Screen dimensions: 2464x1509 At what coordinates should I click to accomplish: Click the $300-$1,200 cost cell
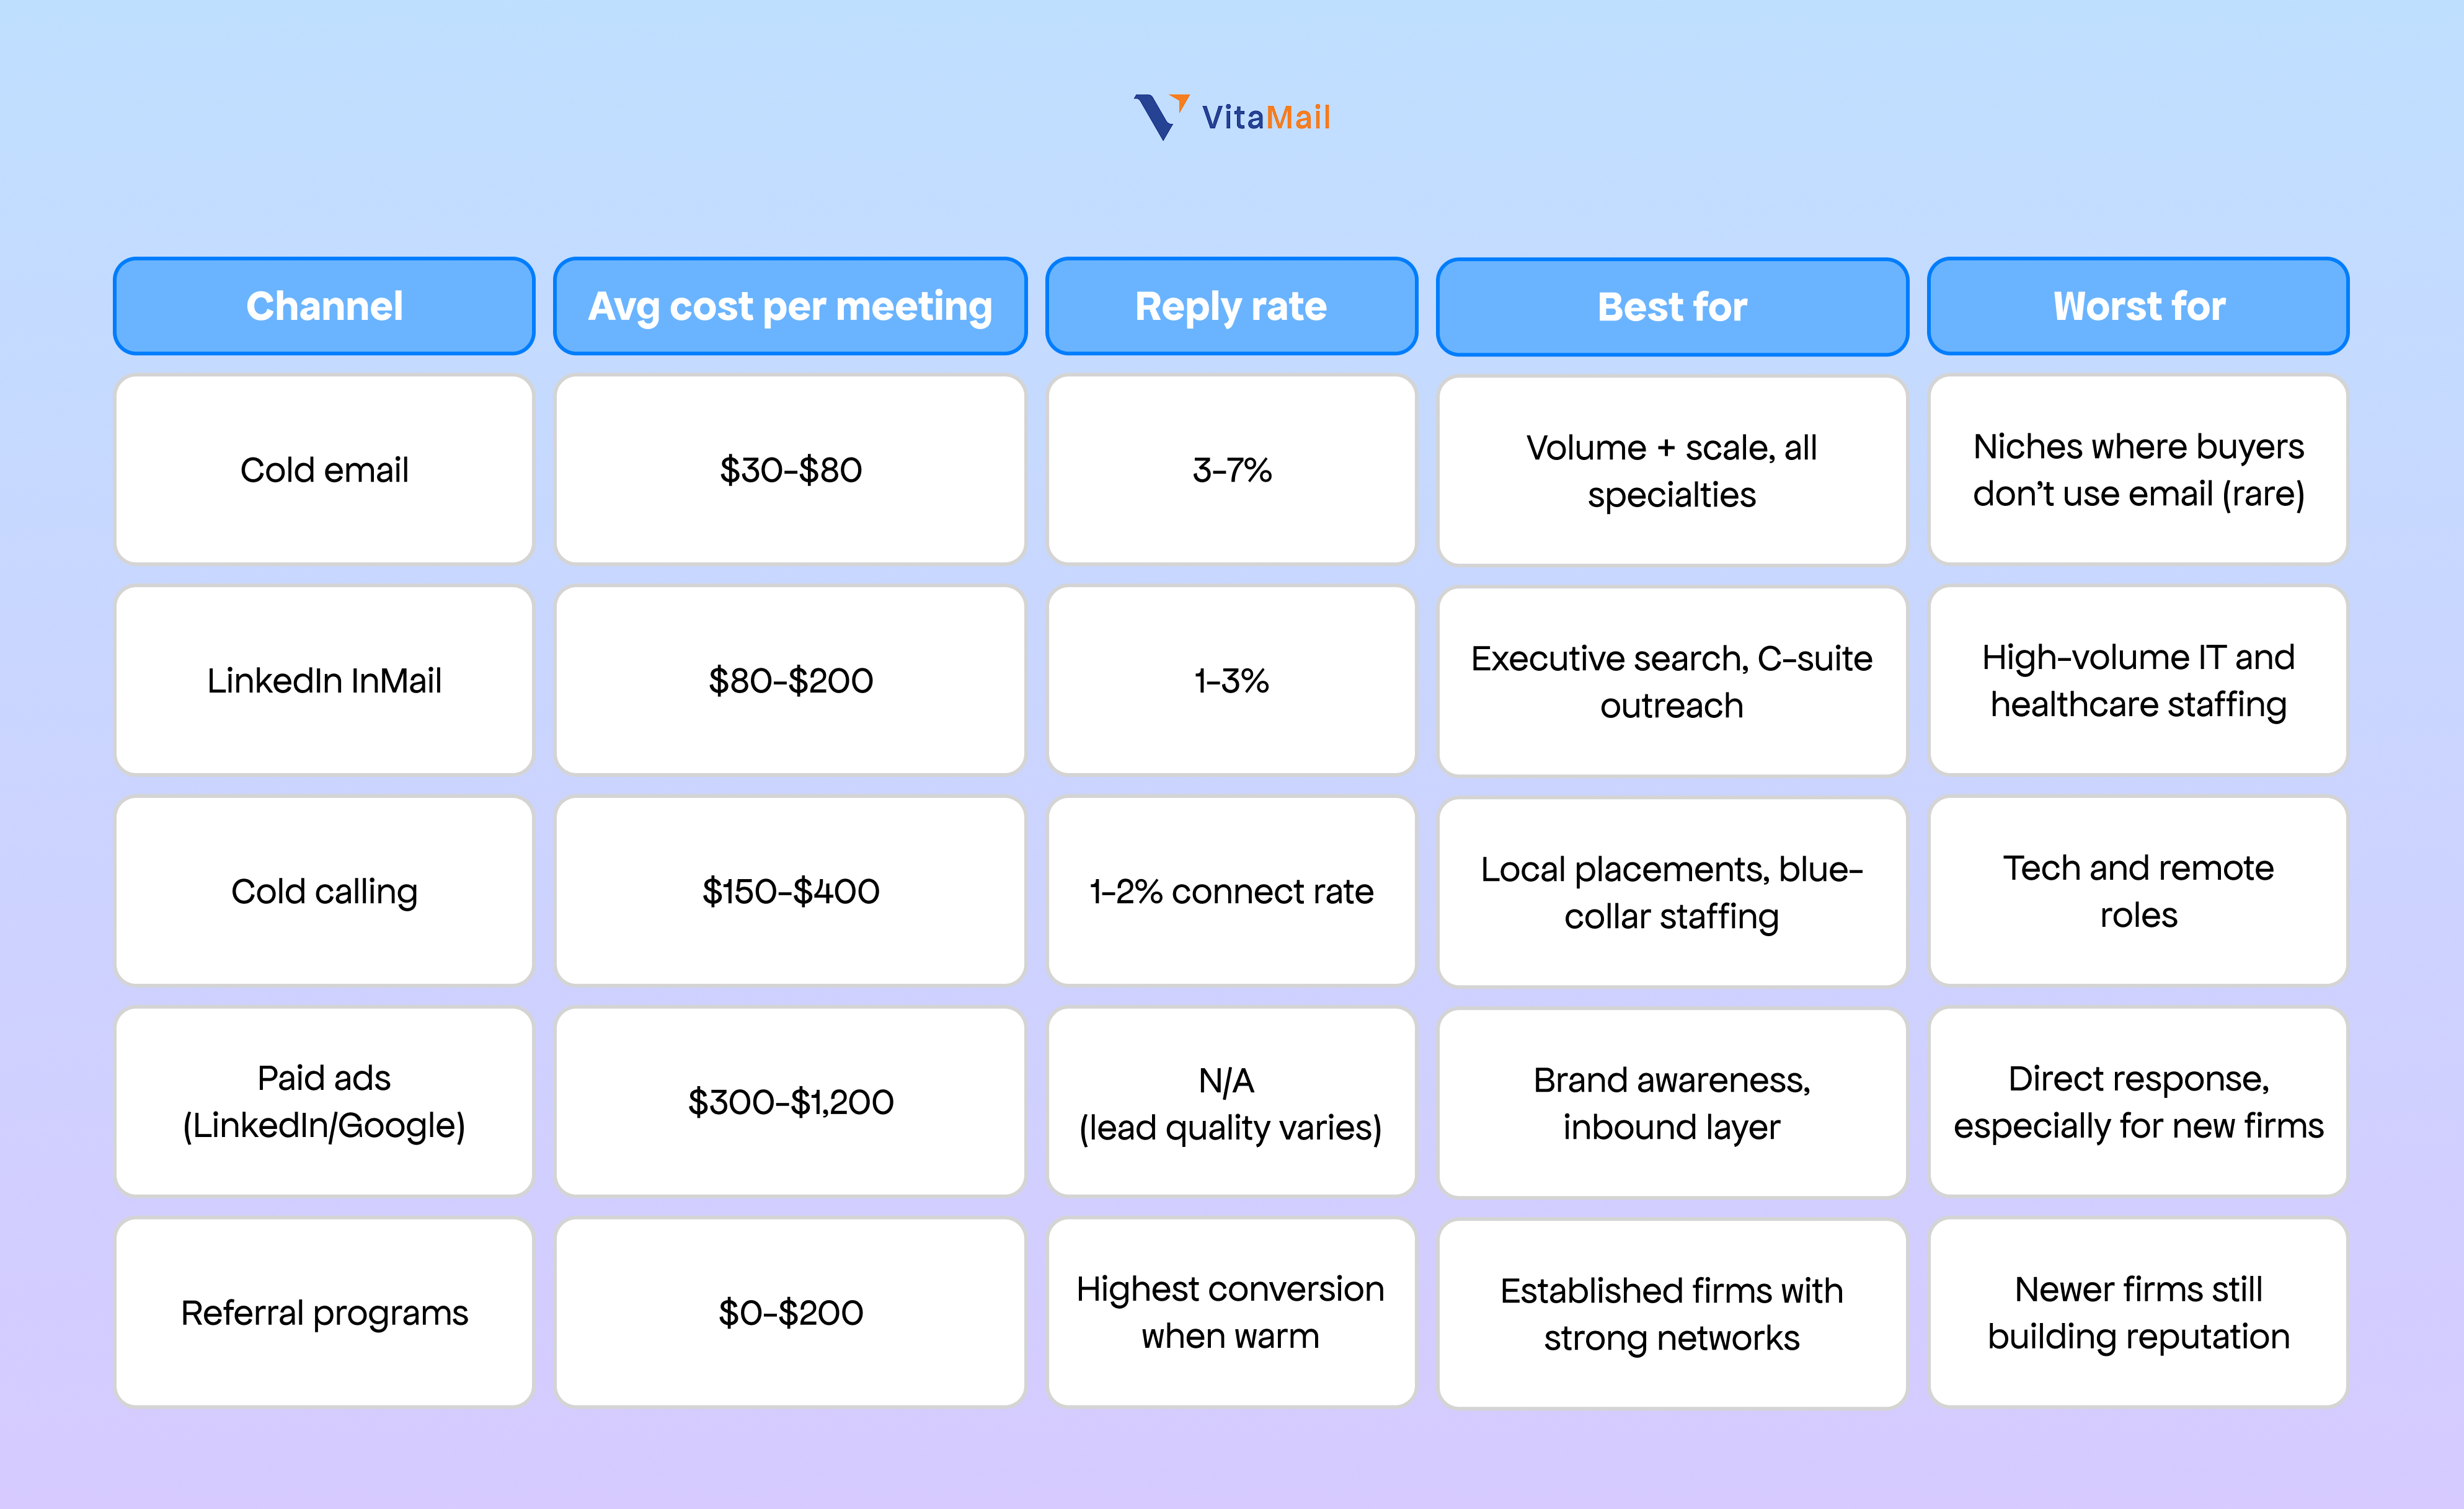click(x=790, y=1102)
